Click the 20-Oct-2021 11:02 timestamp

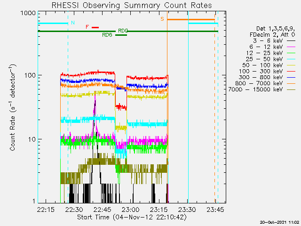(x=280, y=222)
